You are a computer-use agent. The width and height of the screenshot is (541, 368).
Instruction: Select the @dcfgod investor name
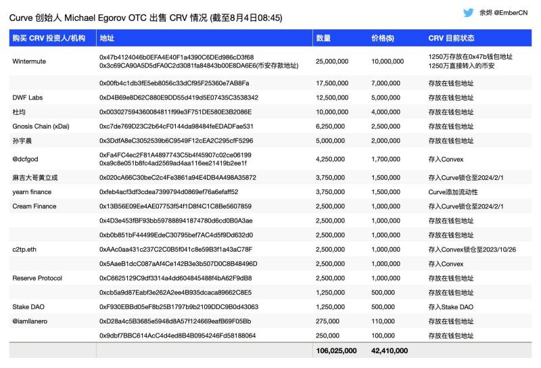point(25,159)
